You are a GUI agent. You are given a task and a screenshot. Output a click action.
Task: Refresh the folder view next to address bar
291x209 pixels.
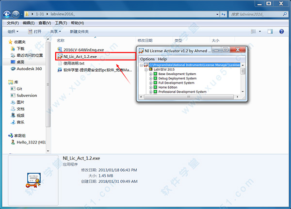coord(223,14)
